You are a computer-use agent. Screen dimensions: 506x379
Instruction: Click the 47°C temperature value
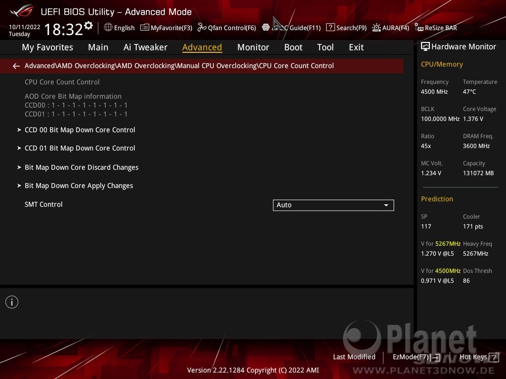point(469,92)
